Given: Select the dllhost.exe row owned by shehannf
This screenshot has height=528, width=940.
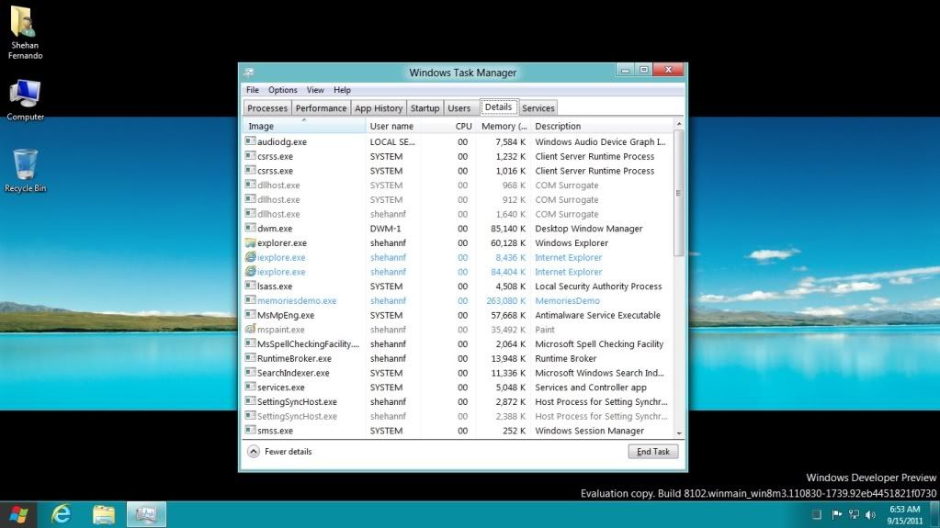Looking at the screenshot, I should [x=458, y=214].
